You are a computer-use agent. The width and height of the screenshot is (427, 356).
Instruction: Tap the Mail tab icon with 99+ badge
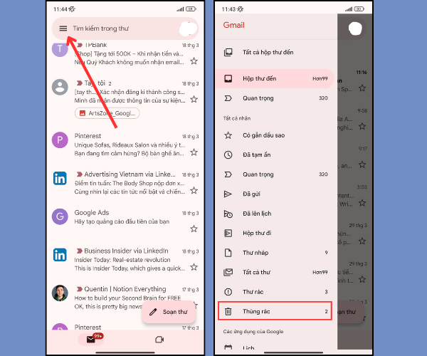point(91,340)
